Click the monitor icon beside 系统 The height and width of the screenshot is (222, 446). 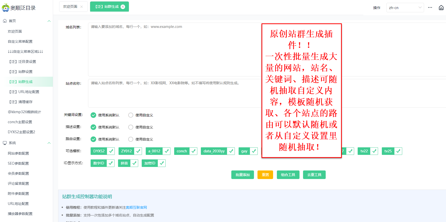point(5,143)
